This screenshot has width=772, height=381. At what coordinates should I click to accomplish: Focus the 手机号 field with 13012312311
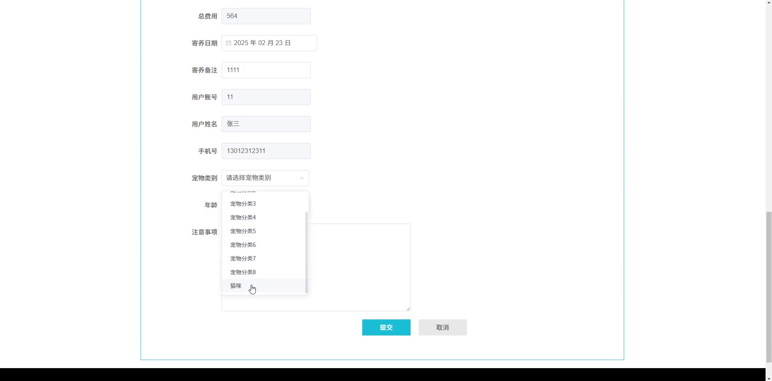coord(266,151)
